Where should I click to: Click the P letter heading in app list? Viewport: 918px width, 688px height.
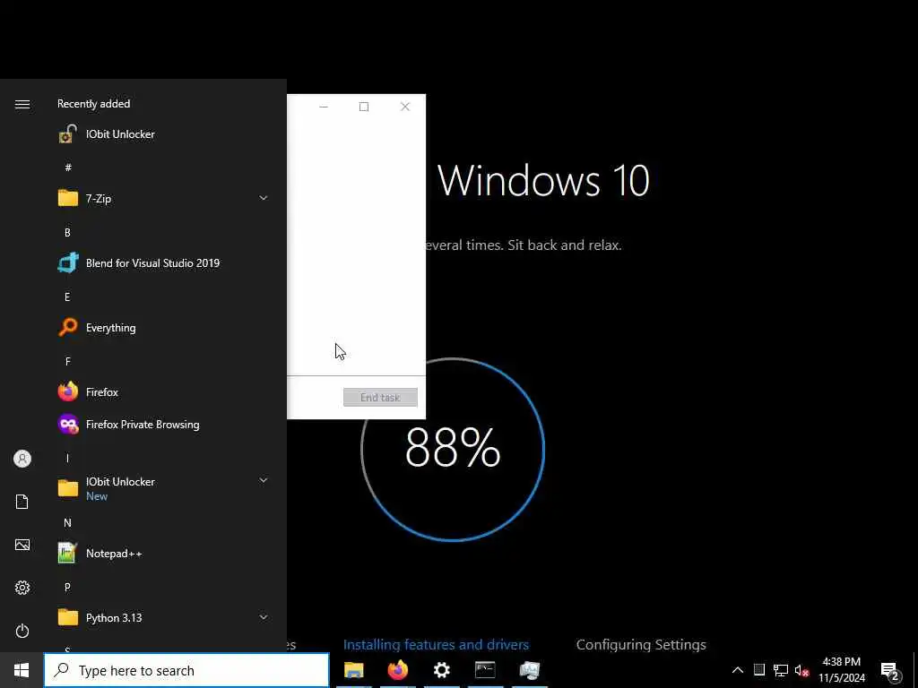tap(67, 588)
